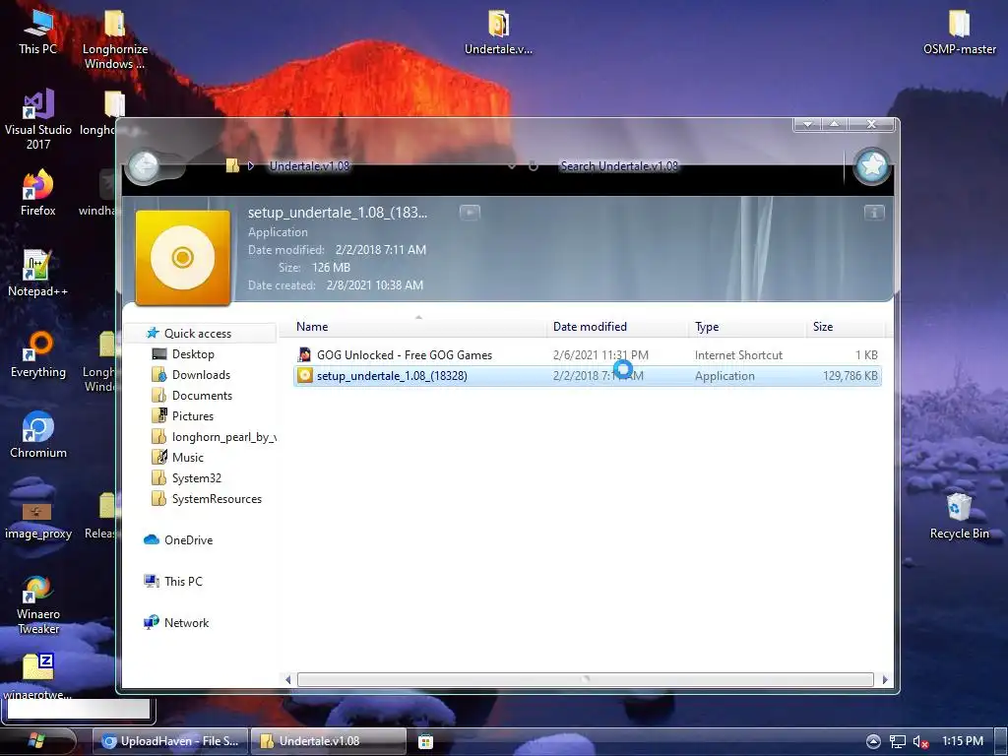Click Internet Shortcut type cell
Screen dimensions: 1008x756
point(738,354)
